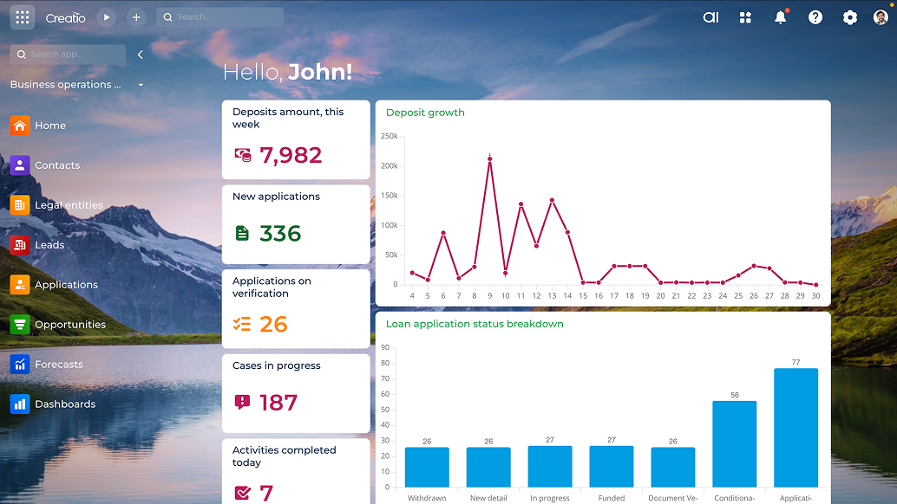897x504 pixels.
Task: Open the system settings gear icon
Action: point(849,17)
